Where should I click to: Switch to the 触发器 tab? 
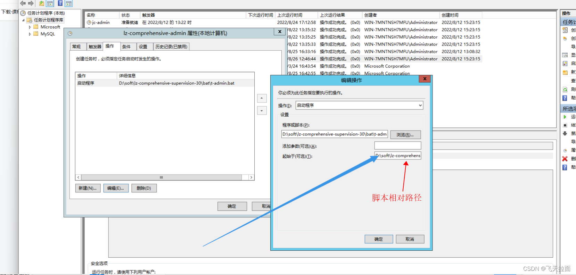[x=95, y=47]
